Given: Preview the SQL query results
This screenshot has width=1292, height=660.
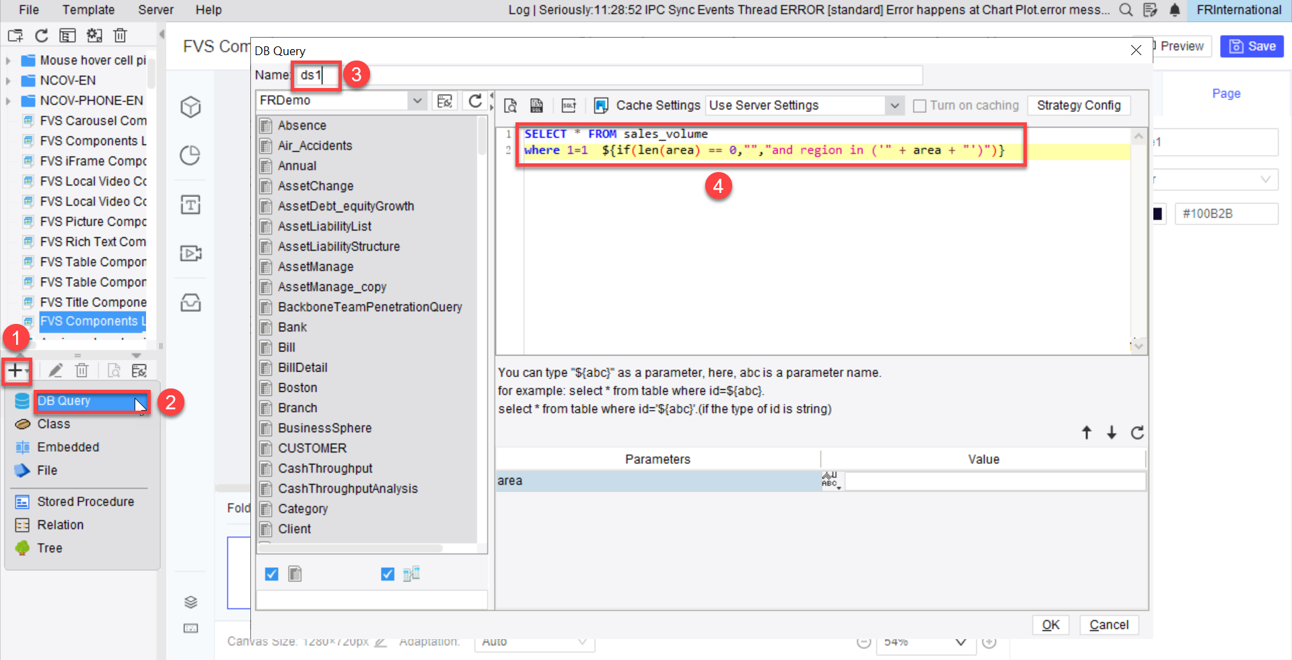Looking at the screenshot, I should pyautogui.click(x=511, y=106).
